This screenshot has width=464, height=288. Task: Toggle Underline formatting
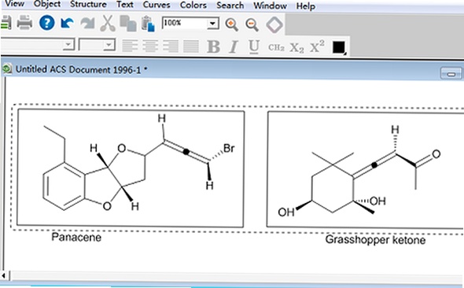pos(254,46)
